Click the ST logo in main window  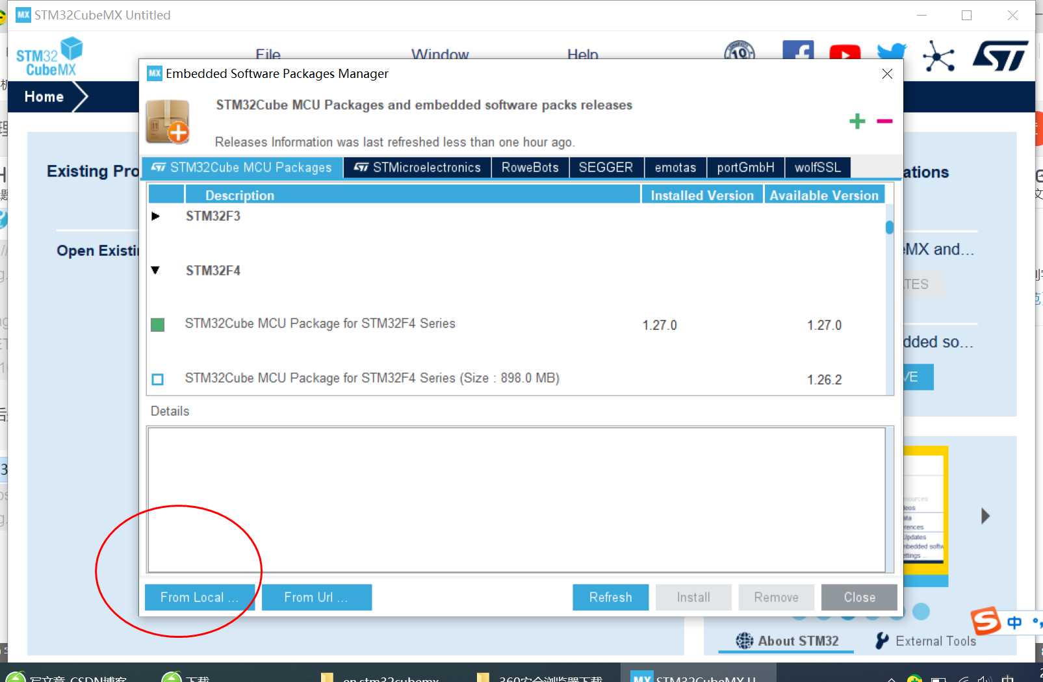[1000, 55]
